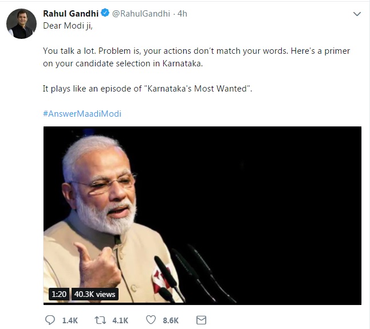Open the @RahulGandhi handle link

(140, 13)
